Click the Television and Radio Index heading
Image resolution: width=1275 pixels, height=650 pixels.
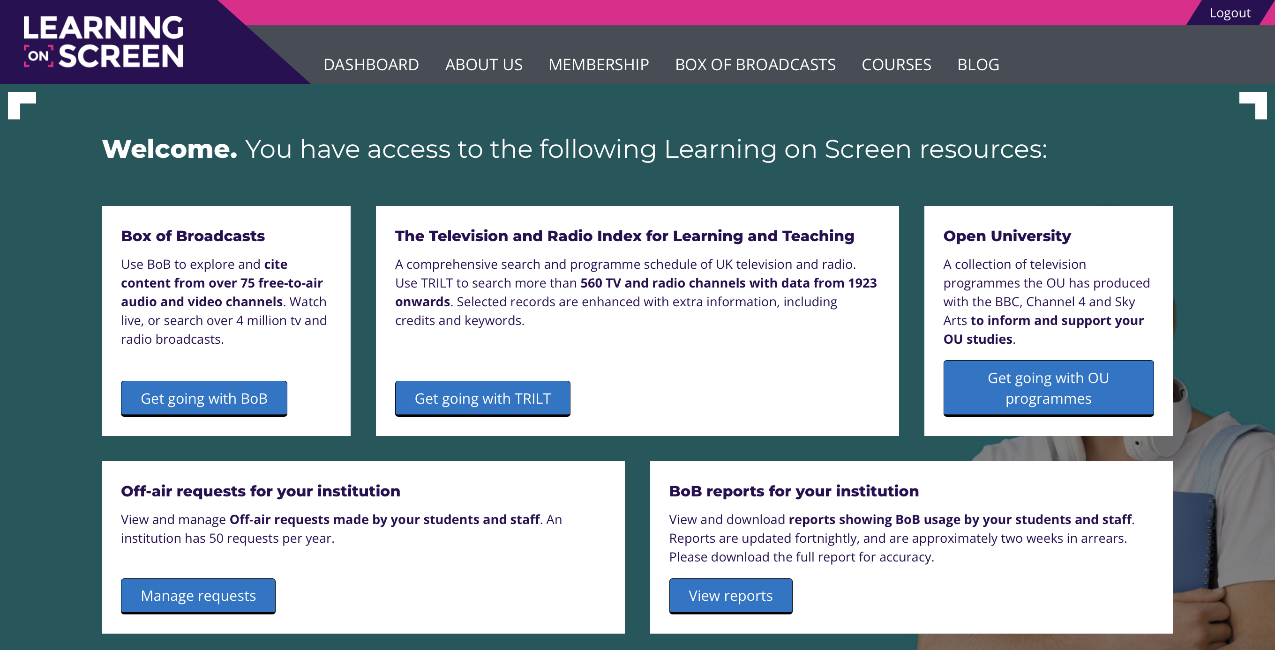(625, 236)
